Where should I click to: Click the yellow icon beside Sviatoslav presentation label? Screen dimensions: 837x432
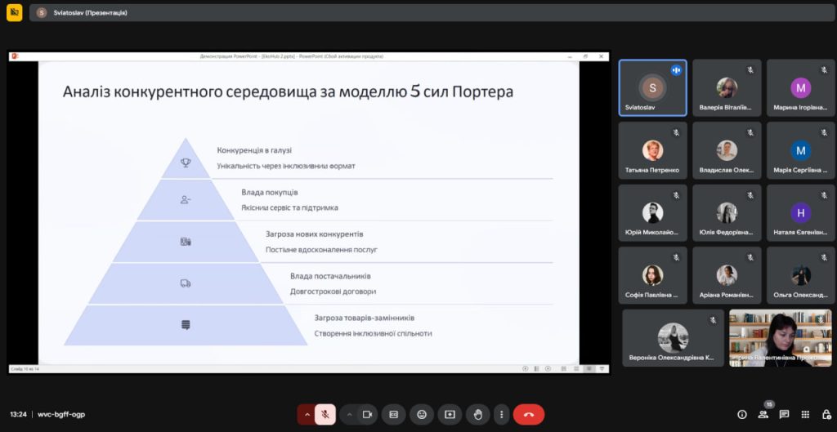coord(14,12)
